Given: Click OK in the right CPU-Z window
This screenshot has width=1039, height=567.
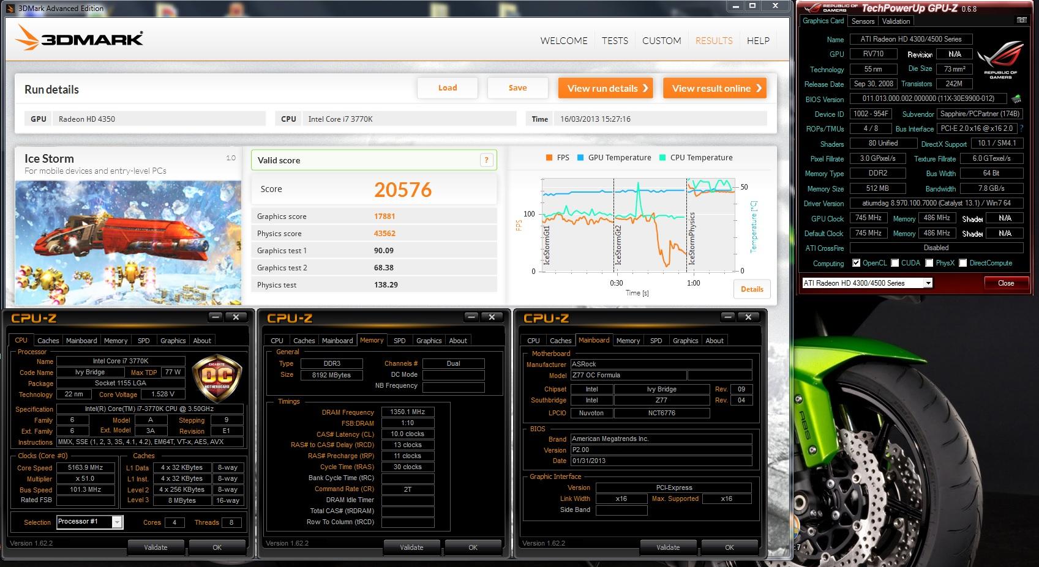Looking at the screenshot, I should (729, 547).
